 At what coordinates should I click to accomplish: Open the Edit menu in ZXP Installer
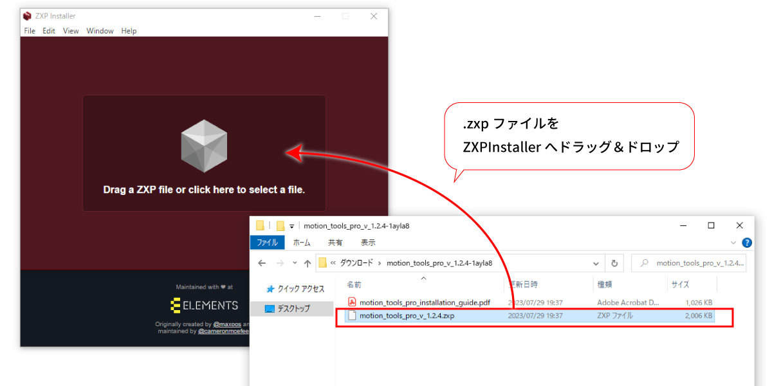pos(49,31)
